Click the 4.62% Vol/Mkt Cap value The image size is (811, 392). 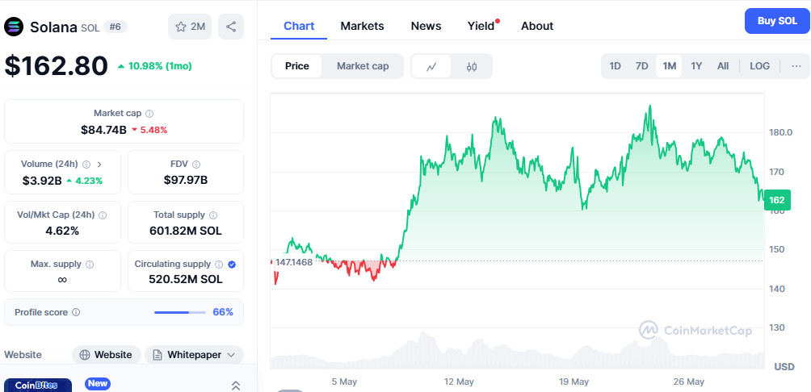pyautogui.click(x=62, y=231)
